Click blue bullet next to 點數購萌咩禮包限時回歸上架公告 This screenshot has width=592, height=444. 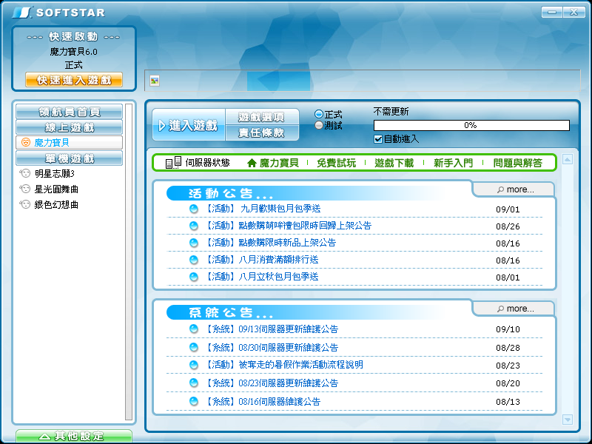[194, 226]
